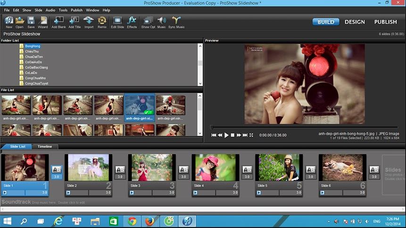This screenshot has width=406, height=228.
Task: Switch to PUBLISH workspace
Action: (x=385, y=22)
